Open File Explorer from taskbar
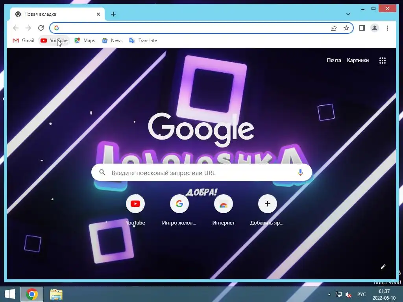Viewport: 403px width, 302px height. point(56,295)
